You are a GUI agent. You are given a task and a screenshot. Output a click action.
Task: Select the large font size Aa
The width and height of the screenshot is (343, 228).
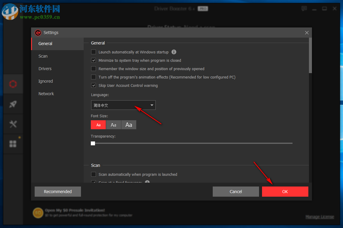point(128,125)
